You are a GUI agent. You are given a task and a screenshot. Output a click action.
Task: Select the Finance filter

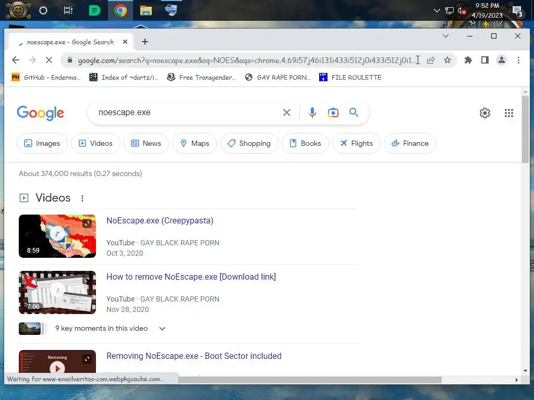(x=410, y=144)
